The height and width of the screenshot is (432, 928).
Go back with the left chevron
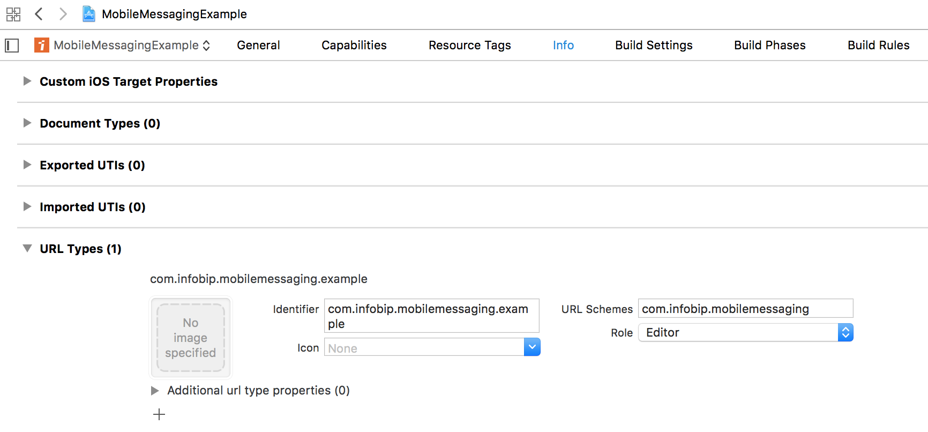coord(39,14)
